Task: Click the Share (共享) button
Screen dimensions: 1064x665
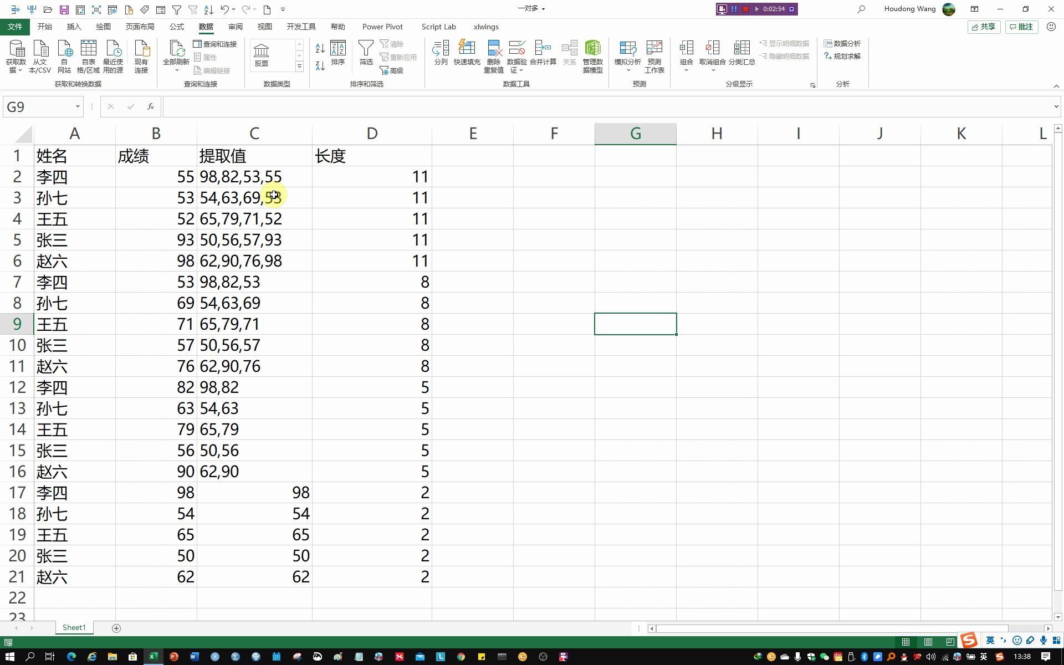Action: (x=983, y=27)
